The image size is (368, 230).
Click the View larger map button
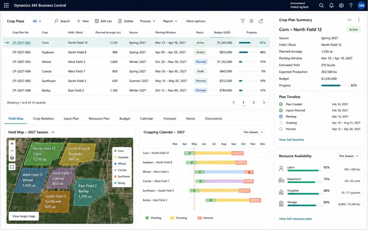pyautogui.click(x=24, y=216)
